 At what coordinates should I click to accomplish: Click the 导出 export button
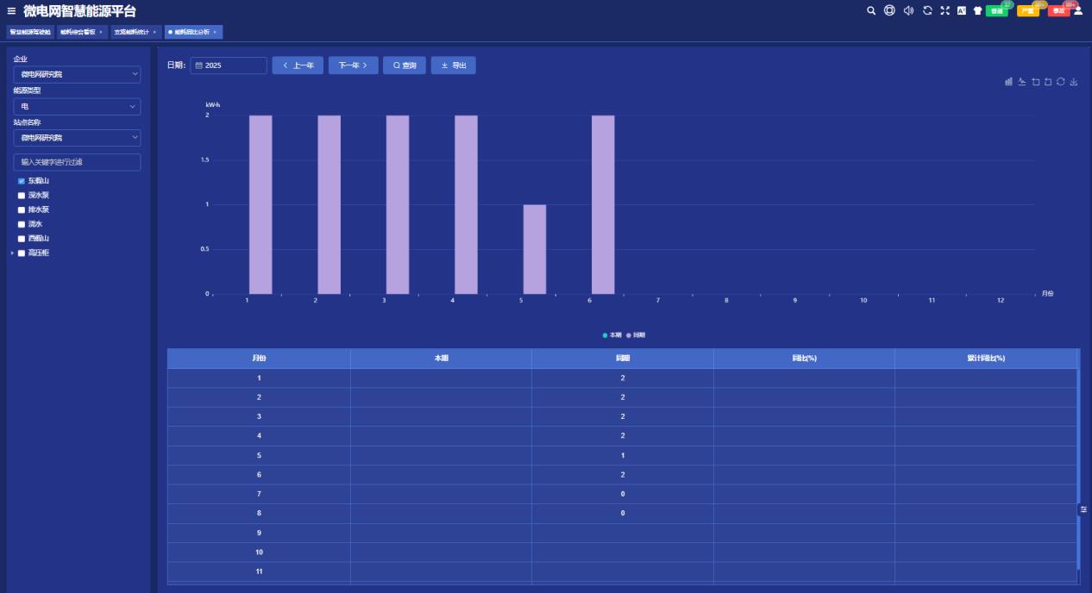pos(454,66)
